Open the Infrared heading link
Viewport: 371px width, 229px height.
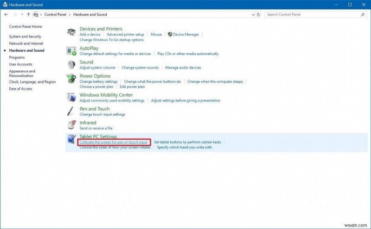pyautogui.click(x=88, y=123)
